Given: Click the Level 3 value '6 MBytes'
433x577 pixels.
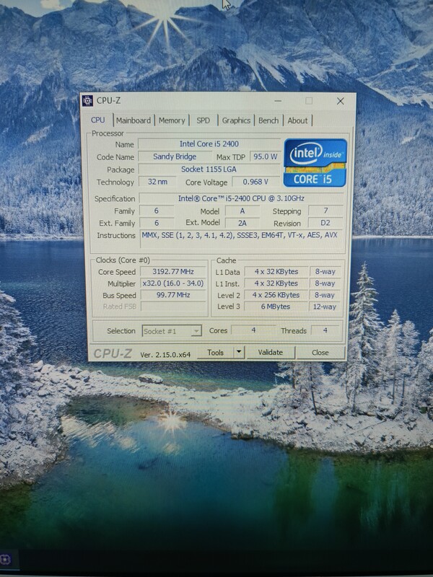Looking at the screenshot, I should (276, 307).
